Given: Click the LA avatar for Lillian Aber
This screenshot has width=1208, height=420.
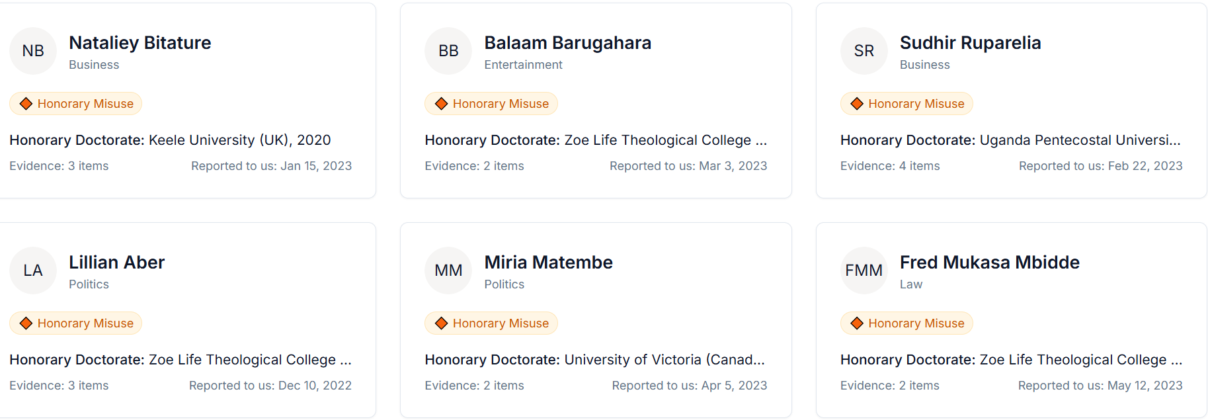Looking at the screenshot, I should pyautogui.click(x=33, y=271).
